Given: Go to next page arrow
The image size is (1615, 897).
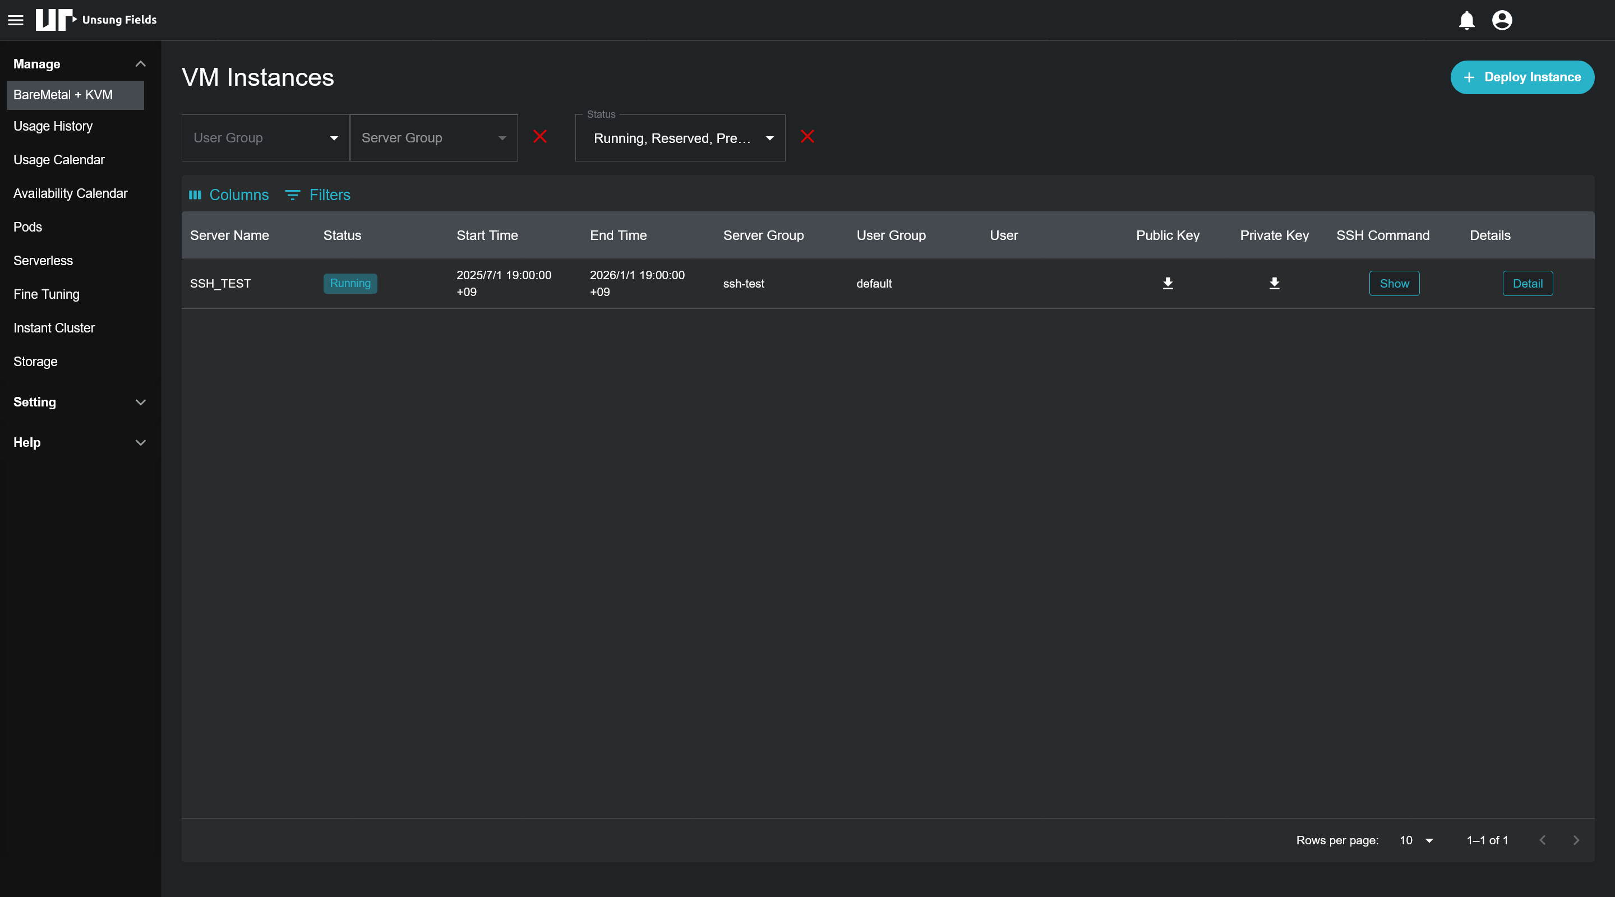Looking at the screenshot, I should click(x=1576, y=840).
